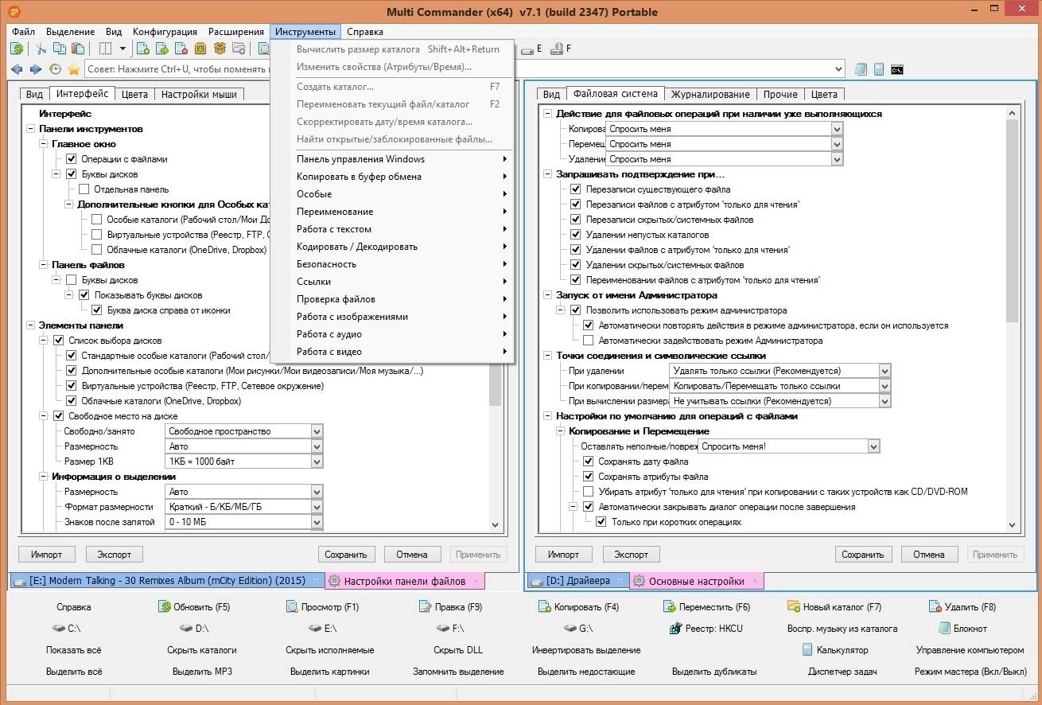Click the Copy to clipboard toolbar icon
This screenshot has height=705, width=1042.
point(60,49)
